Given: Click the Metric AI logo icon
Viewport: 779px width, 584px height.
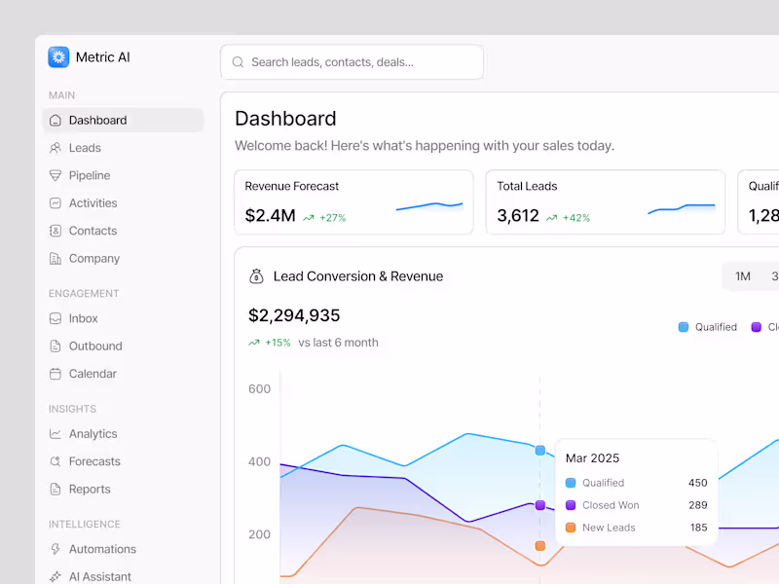Looking at the screenshot, I should click(58, 57).
